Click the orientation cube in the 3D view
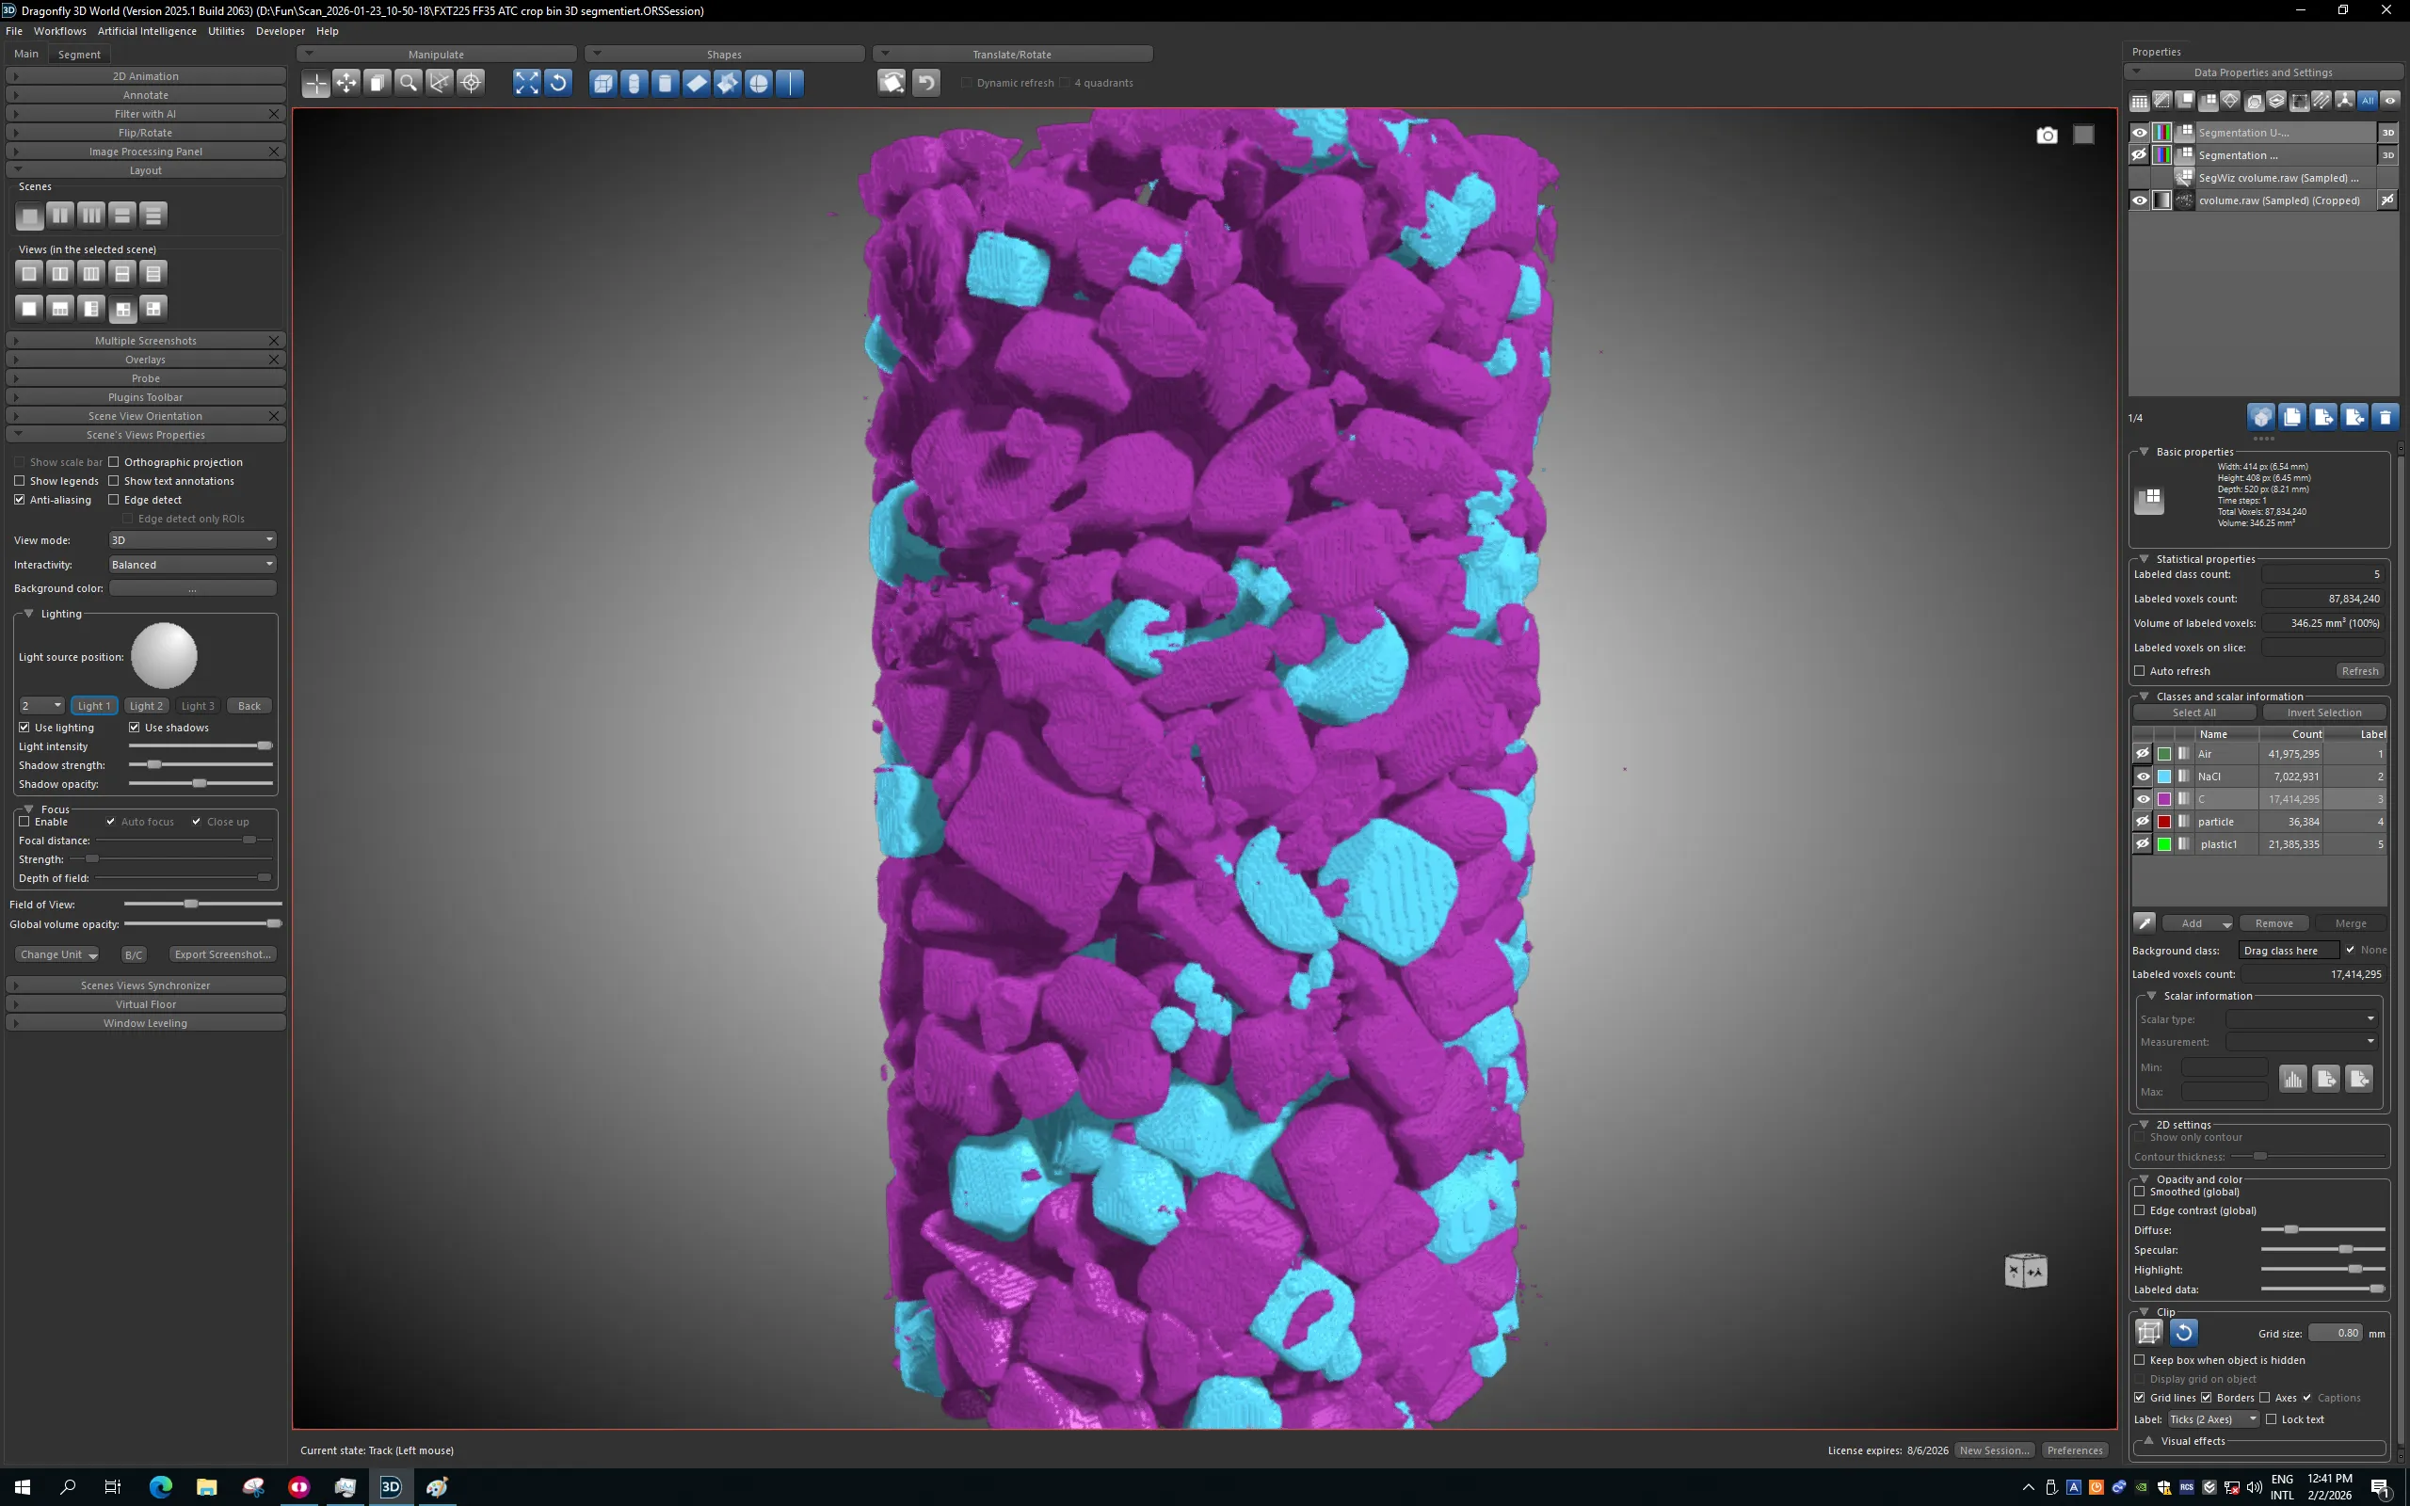This screenshot has width=2410, height=1506. [x=2026, y=1271]
